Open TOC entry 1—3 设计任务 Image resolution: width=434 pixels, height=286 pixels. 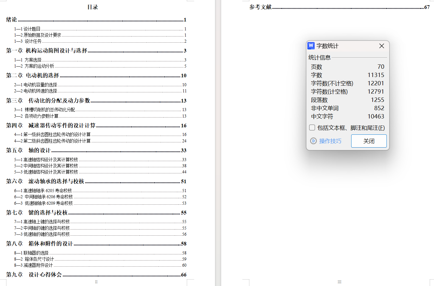pyautogui.click(x=100, y=41)
